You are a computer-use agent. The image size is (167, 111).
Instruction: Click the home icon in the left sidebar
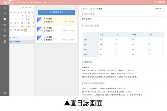4,8
